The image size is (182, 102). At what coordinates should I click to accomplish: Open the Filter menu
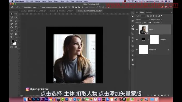click(62, 1)
